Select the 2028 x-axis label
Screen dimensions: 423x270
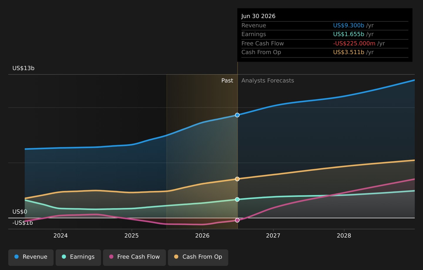[x=344, y=236]
